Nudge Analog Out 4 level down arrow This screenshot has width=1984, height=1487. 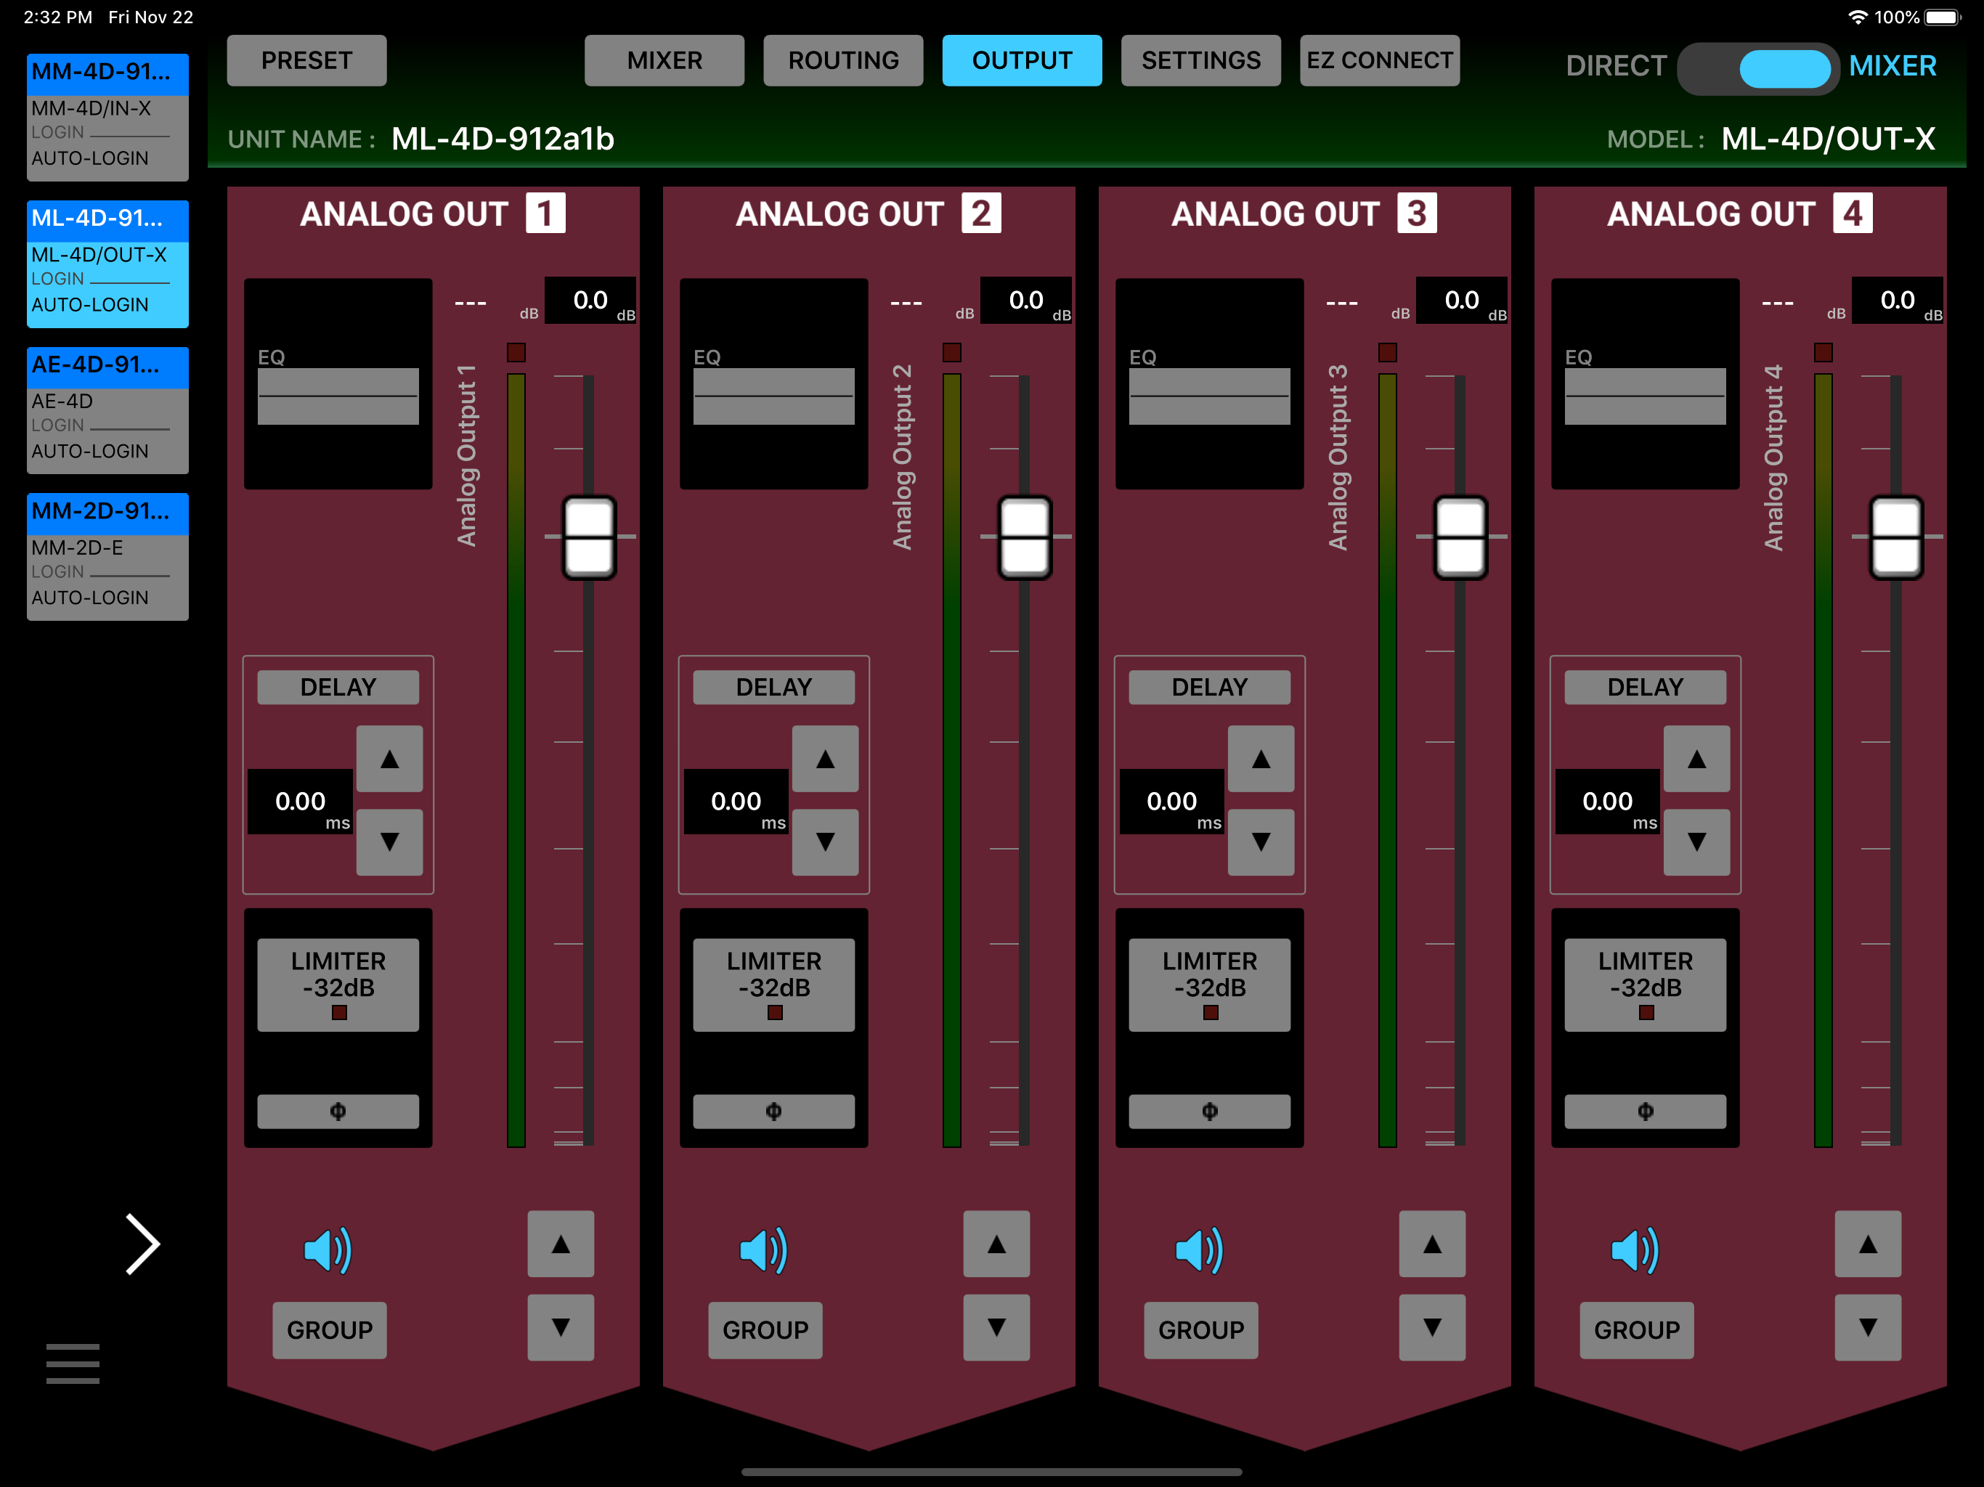(1869, 1327)
